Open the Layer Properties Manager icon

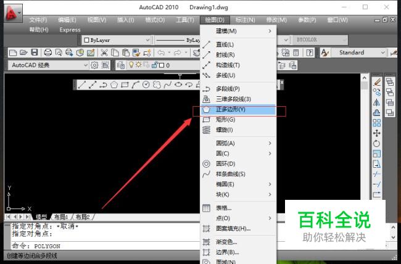click(x=121, y=65)
